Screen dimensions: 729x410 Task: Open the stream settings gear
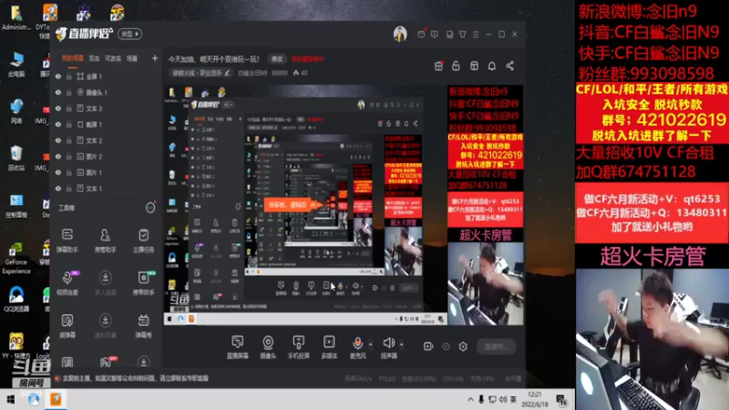pos(463,346)
